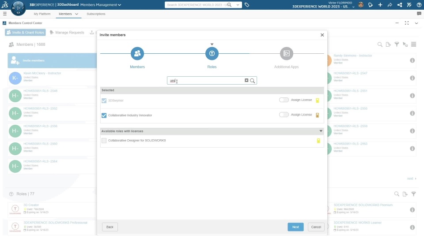Click the license icon for Collaborative Industry Innovator
Screen dimensions: 424x238
(318, 115)
